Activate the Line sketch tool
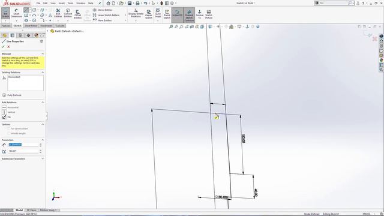 26,10
